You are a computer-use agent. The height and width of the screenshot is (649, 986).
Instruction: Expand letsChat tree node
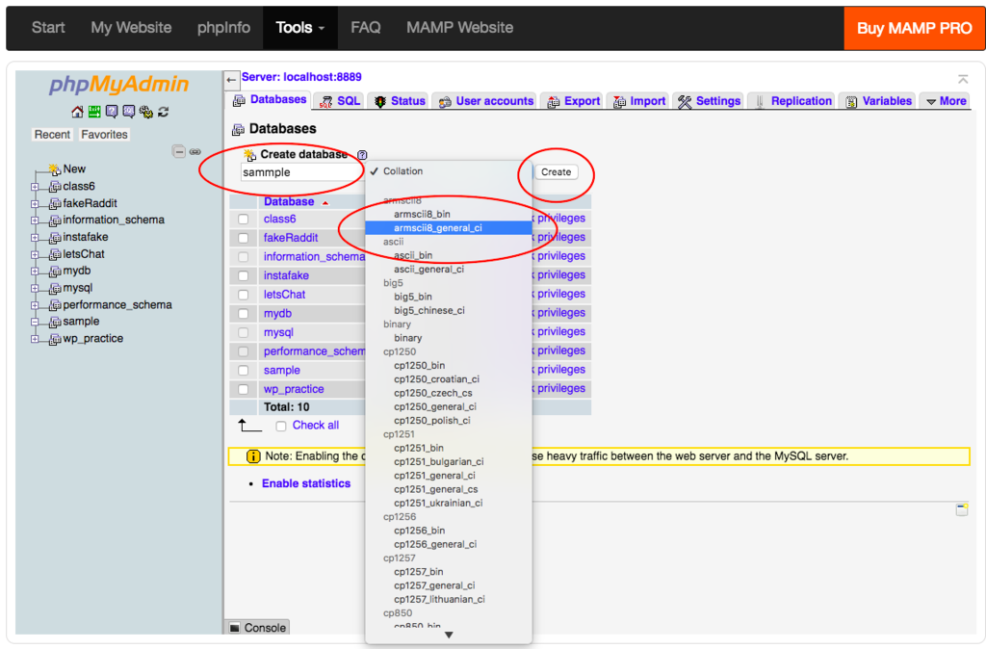click(35, 255)
